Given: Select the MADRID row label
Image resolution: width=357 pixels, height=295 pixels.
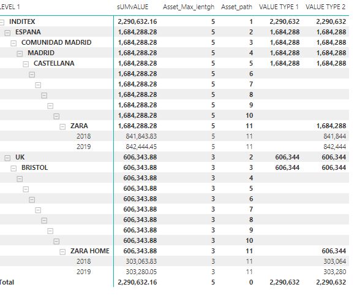Looking at the screenshot, I should click(41, 53).
